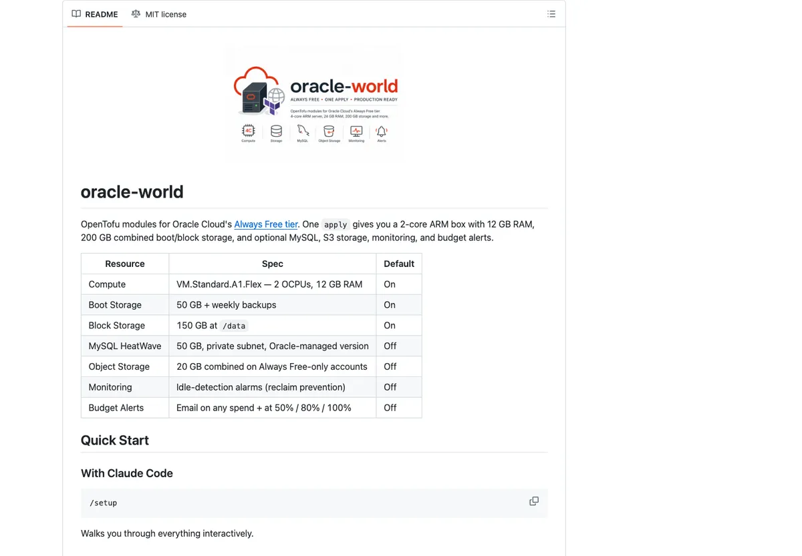Click the VM.Standard.A1.Flex spec cell
The image size is (802, 556).
[x=273, y=284]
